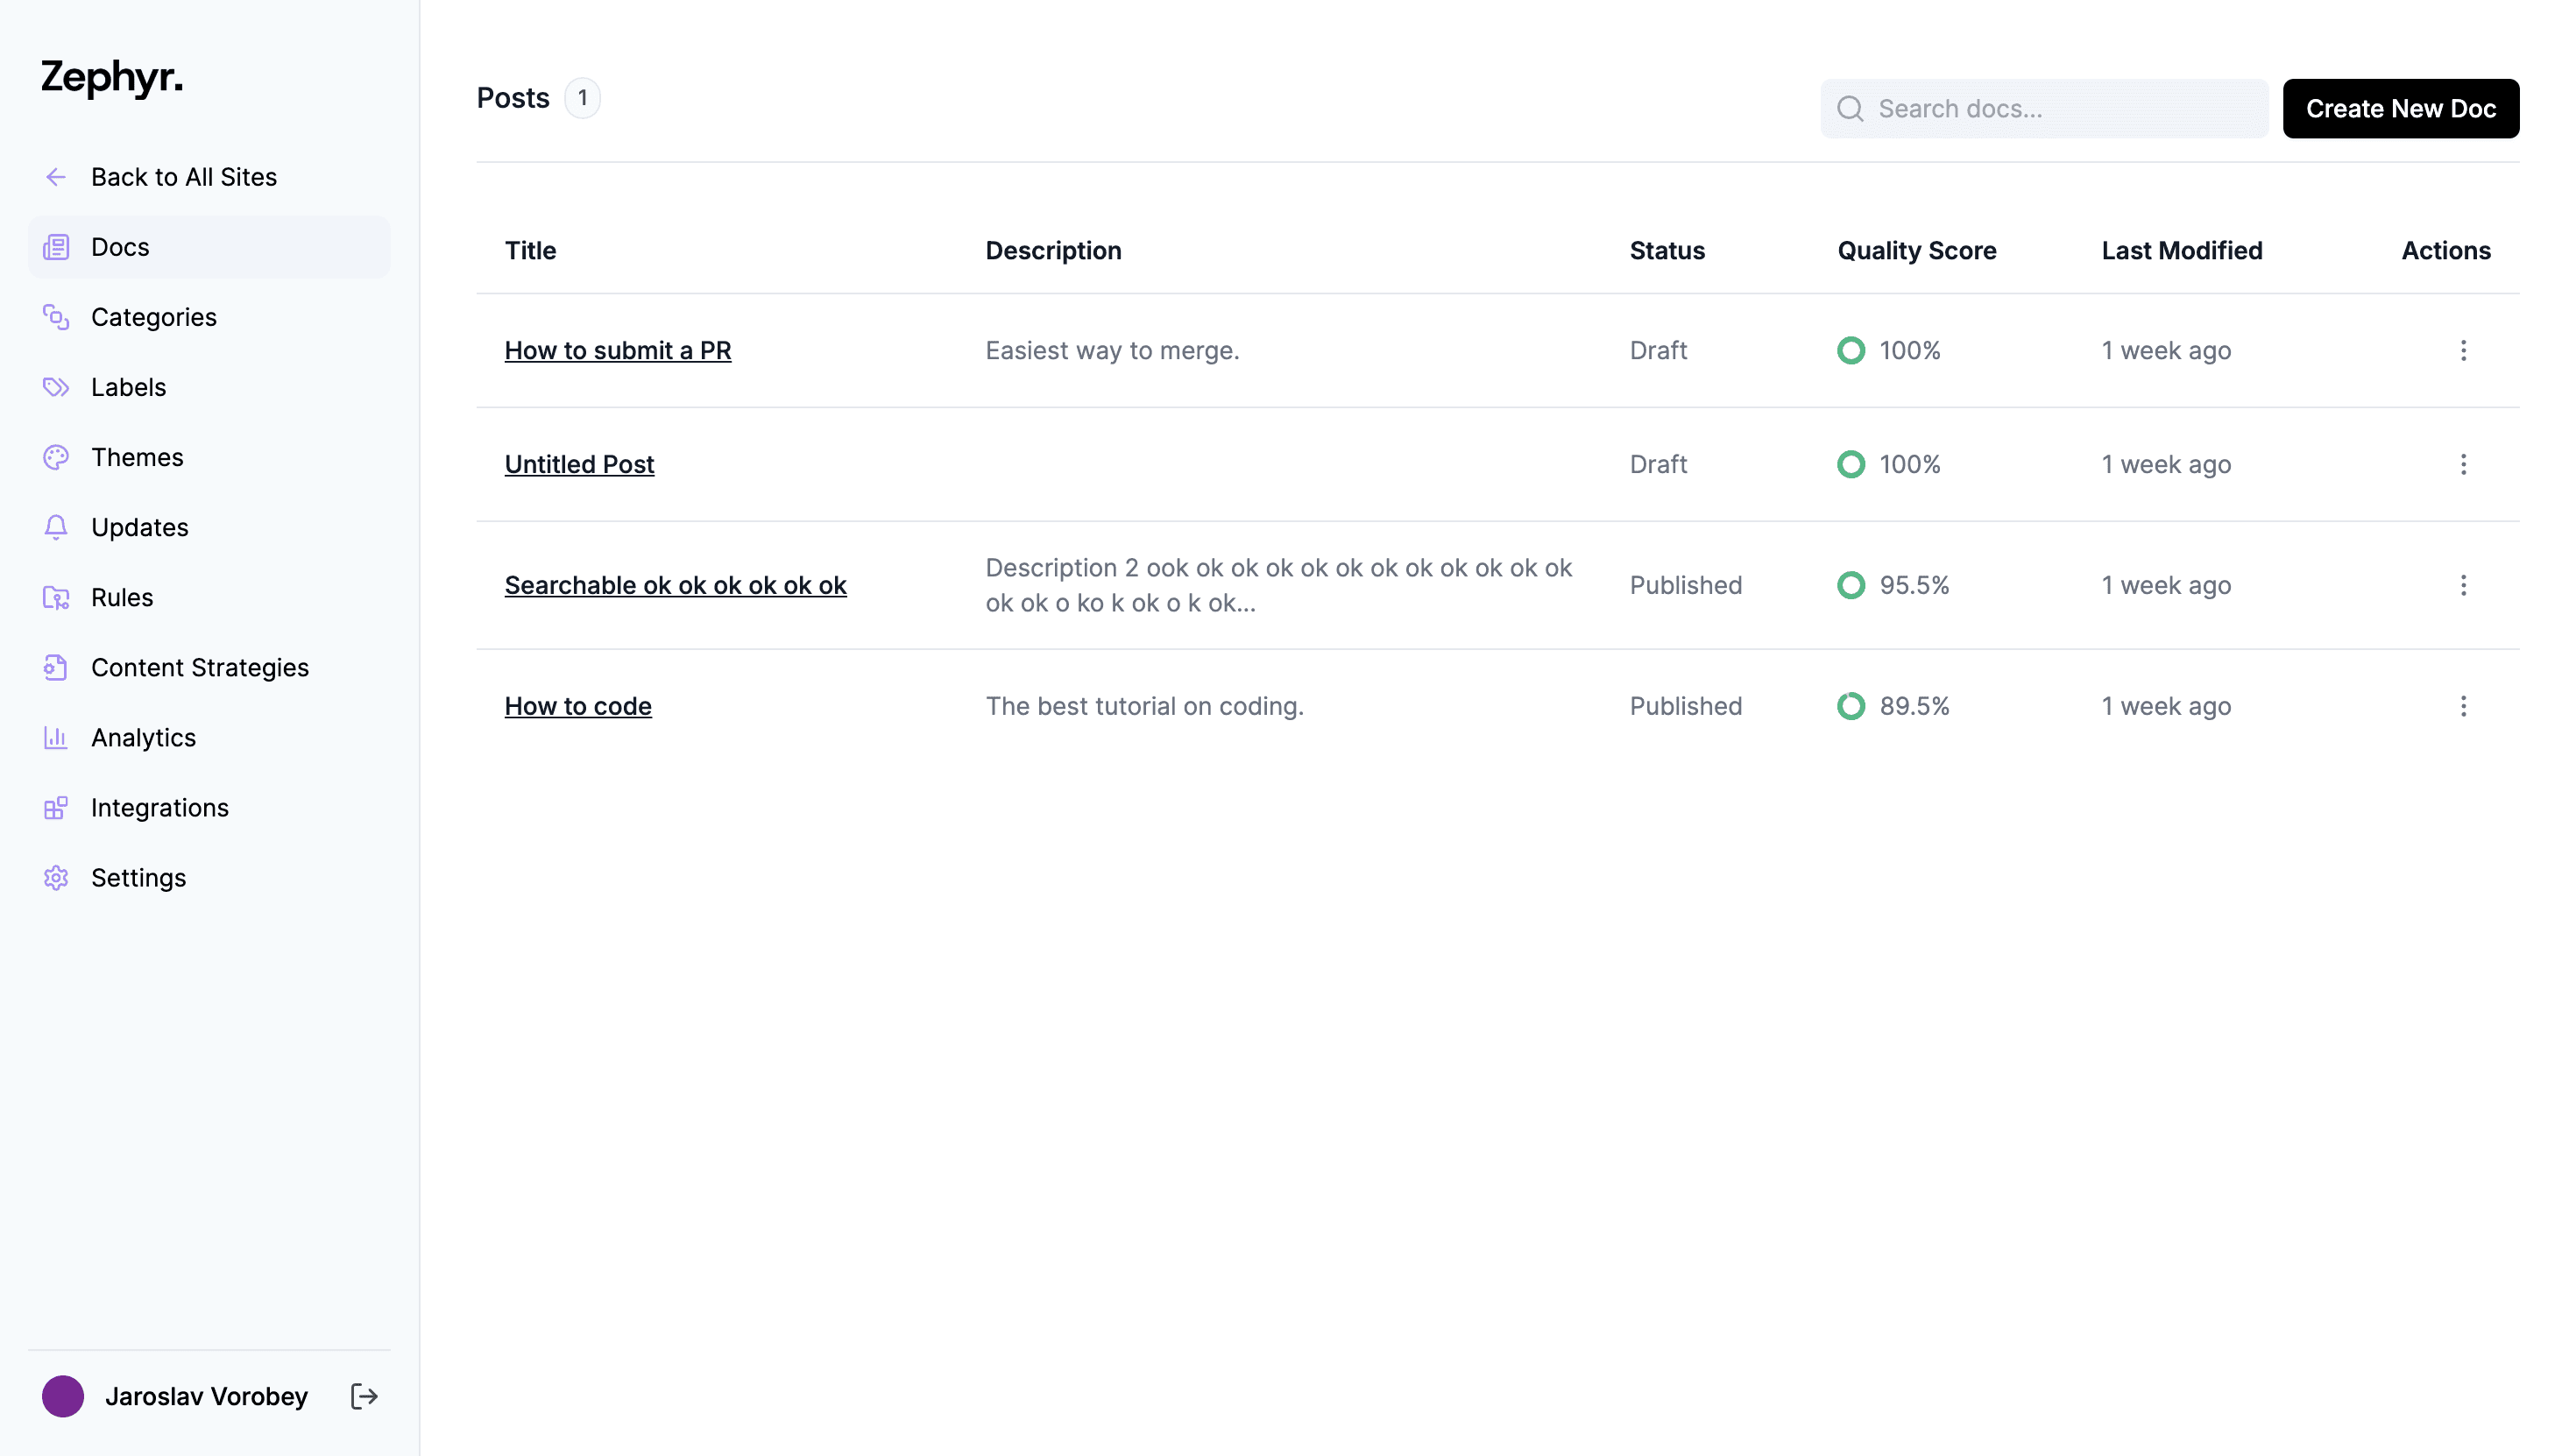
Task: Expand actions for Searchable ok post
Action: click(x=2462, y=585)
